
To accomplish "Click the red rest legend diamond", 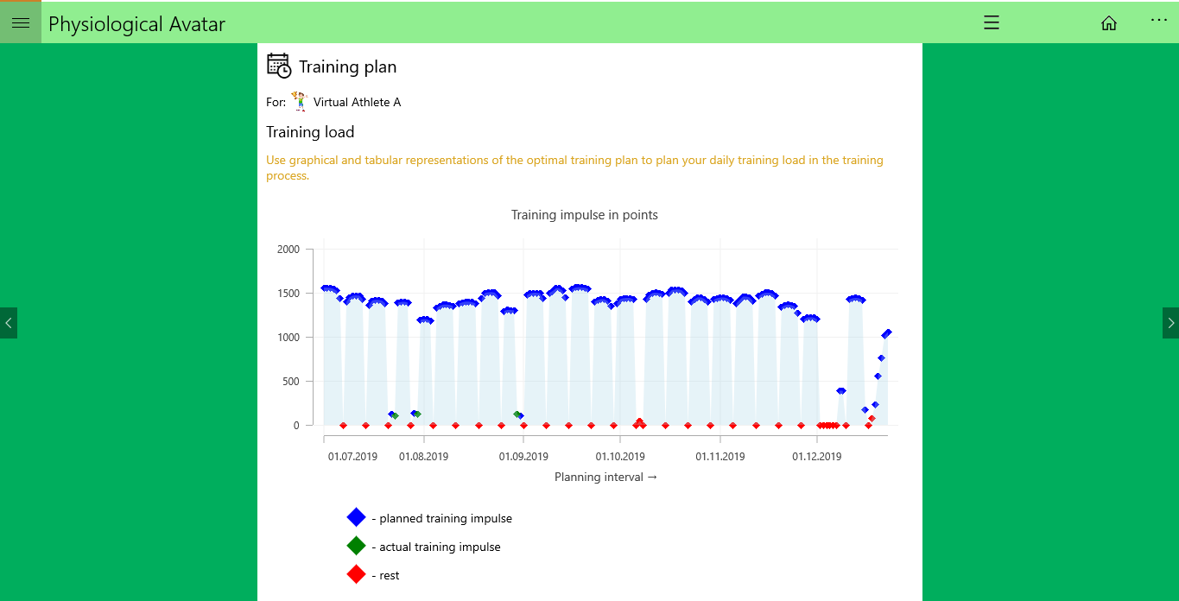I will pos(356,574).
